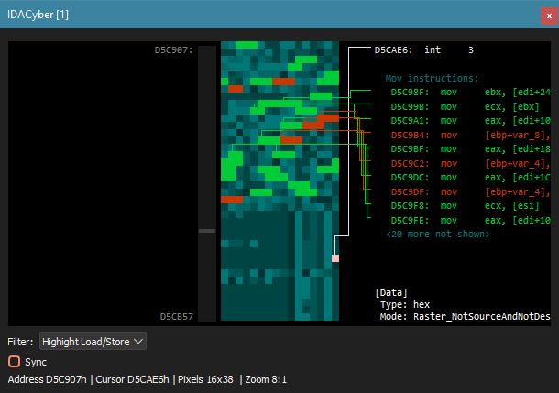Click the vertical scrollbar thumb beside graph
Image resolution: width=559 pixels, height=393 pixels.
click(207, 231)
